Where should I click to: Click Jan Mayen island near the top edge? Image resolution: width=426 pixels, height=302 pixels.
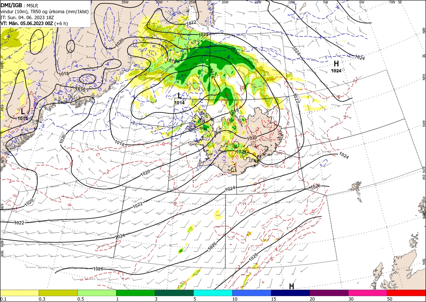pyautogui.click(x=303, y=7)
